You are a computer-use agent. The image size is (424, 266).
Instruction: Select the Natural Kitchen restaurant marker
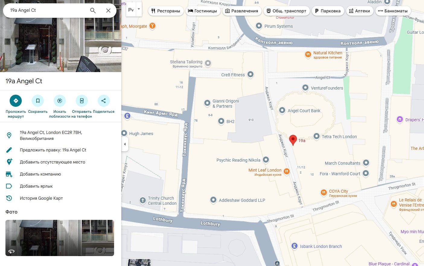308,55
